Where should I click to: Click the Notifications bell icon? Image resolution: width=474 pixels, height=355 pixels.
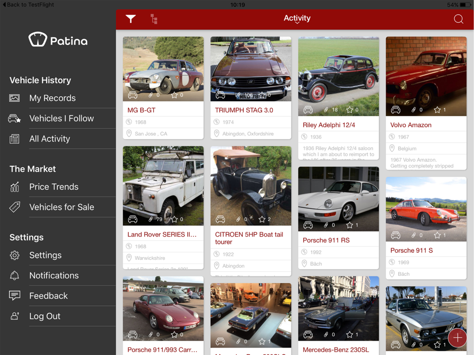point(15,275)
